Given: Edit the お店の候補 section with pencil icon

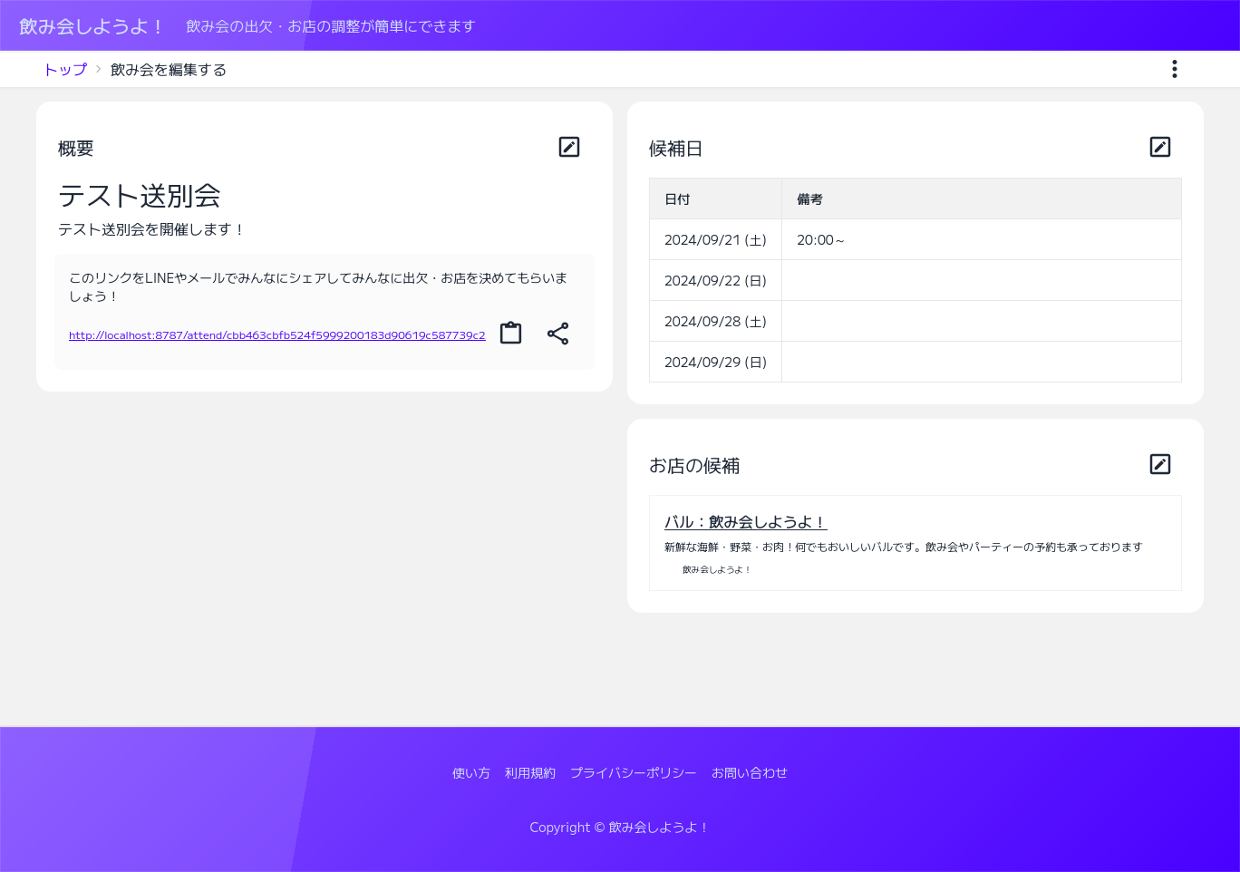Looking at the screenshot, I should point(1160,464).
